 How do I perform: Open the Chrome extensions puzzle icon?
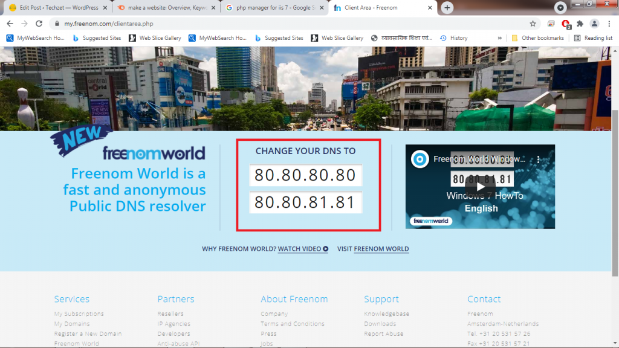coord(580,24)
